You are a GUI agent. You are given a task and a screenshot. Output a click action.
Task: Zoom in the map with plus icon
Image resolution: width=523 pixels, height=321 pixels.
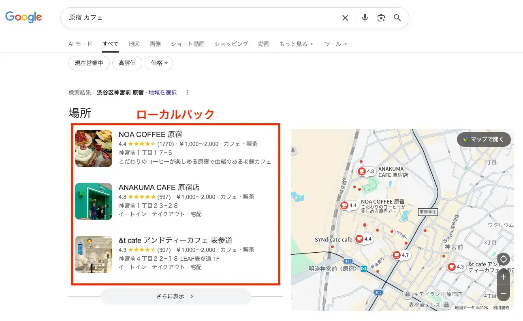[503, 277]
